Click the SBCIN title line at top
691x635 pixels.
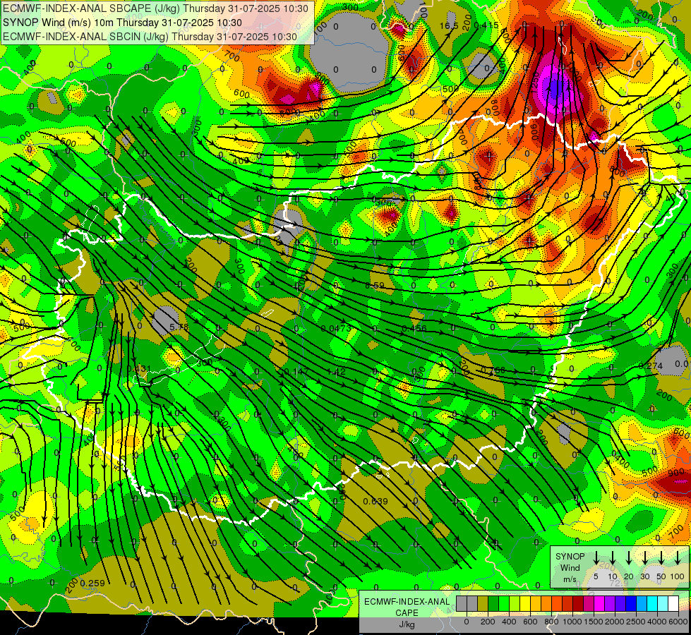coord(150,37)
